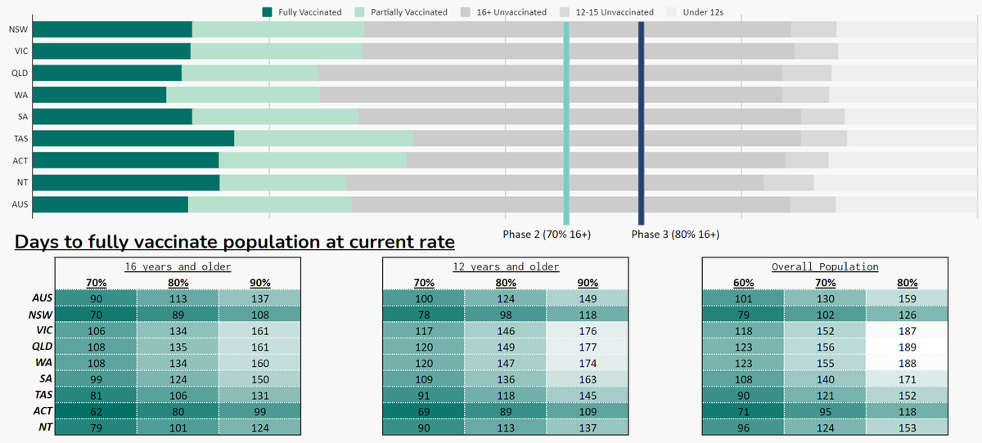
Task: Click the NT overall cell showing 153
Action: (x=907, y=426)
